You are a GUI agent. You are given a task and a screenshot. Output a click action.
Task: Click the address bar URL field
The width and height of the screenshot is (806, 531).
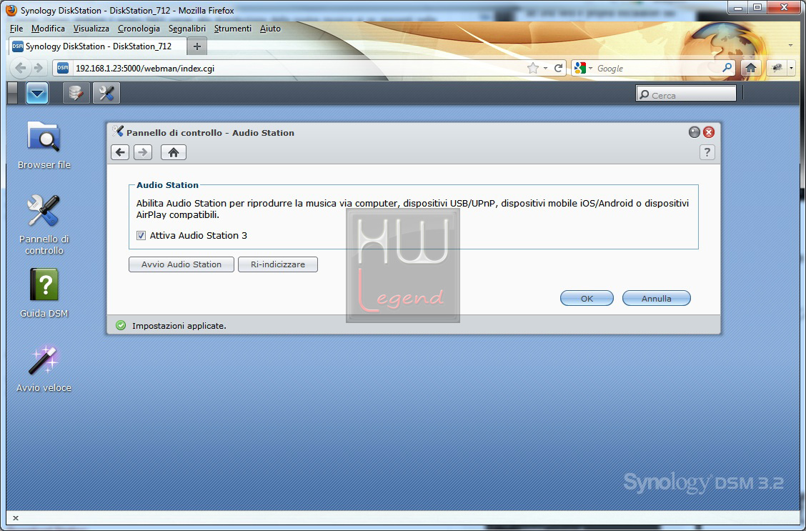pyautogui.click(x=298, y=68)
